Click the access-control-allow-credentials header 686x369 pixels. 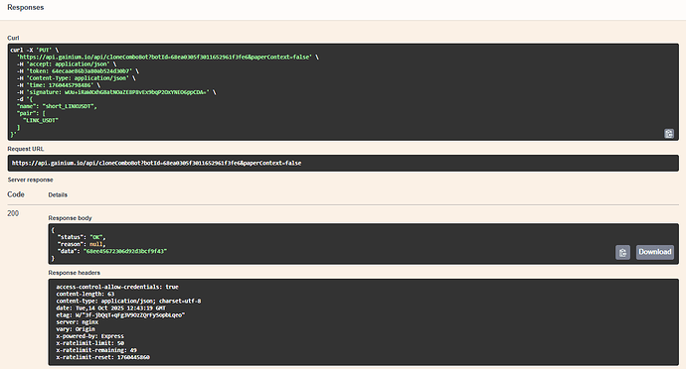(x=117, y=287)
